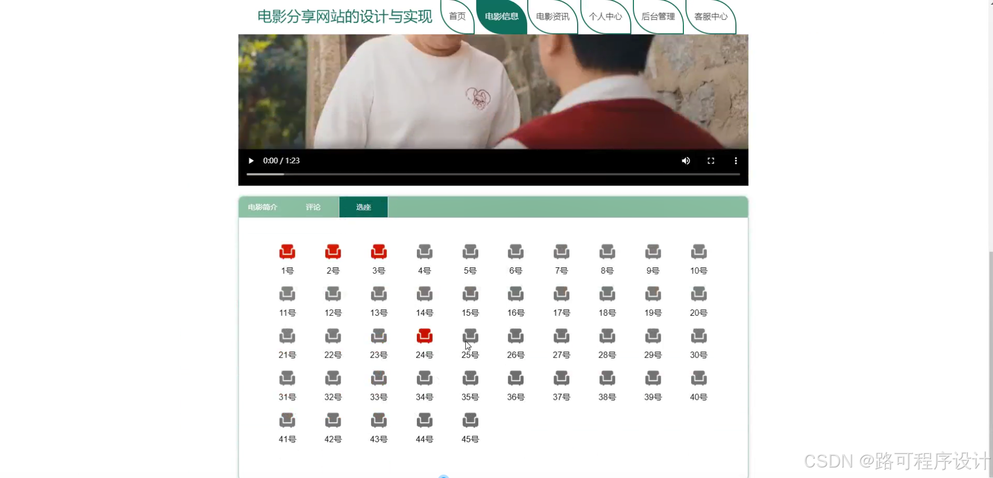Select seat 45号
993x478 pixels.
(x=470, y=420)
